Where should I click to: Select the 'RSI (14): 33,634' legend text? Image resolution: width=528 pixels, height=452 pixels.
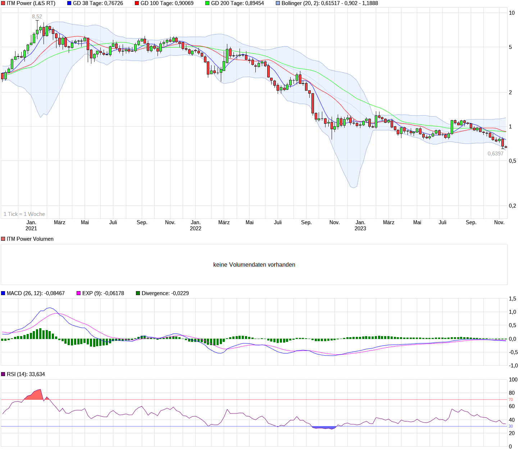click(26, 374)
